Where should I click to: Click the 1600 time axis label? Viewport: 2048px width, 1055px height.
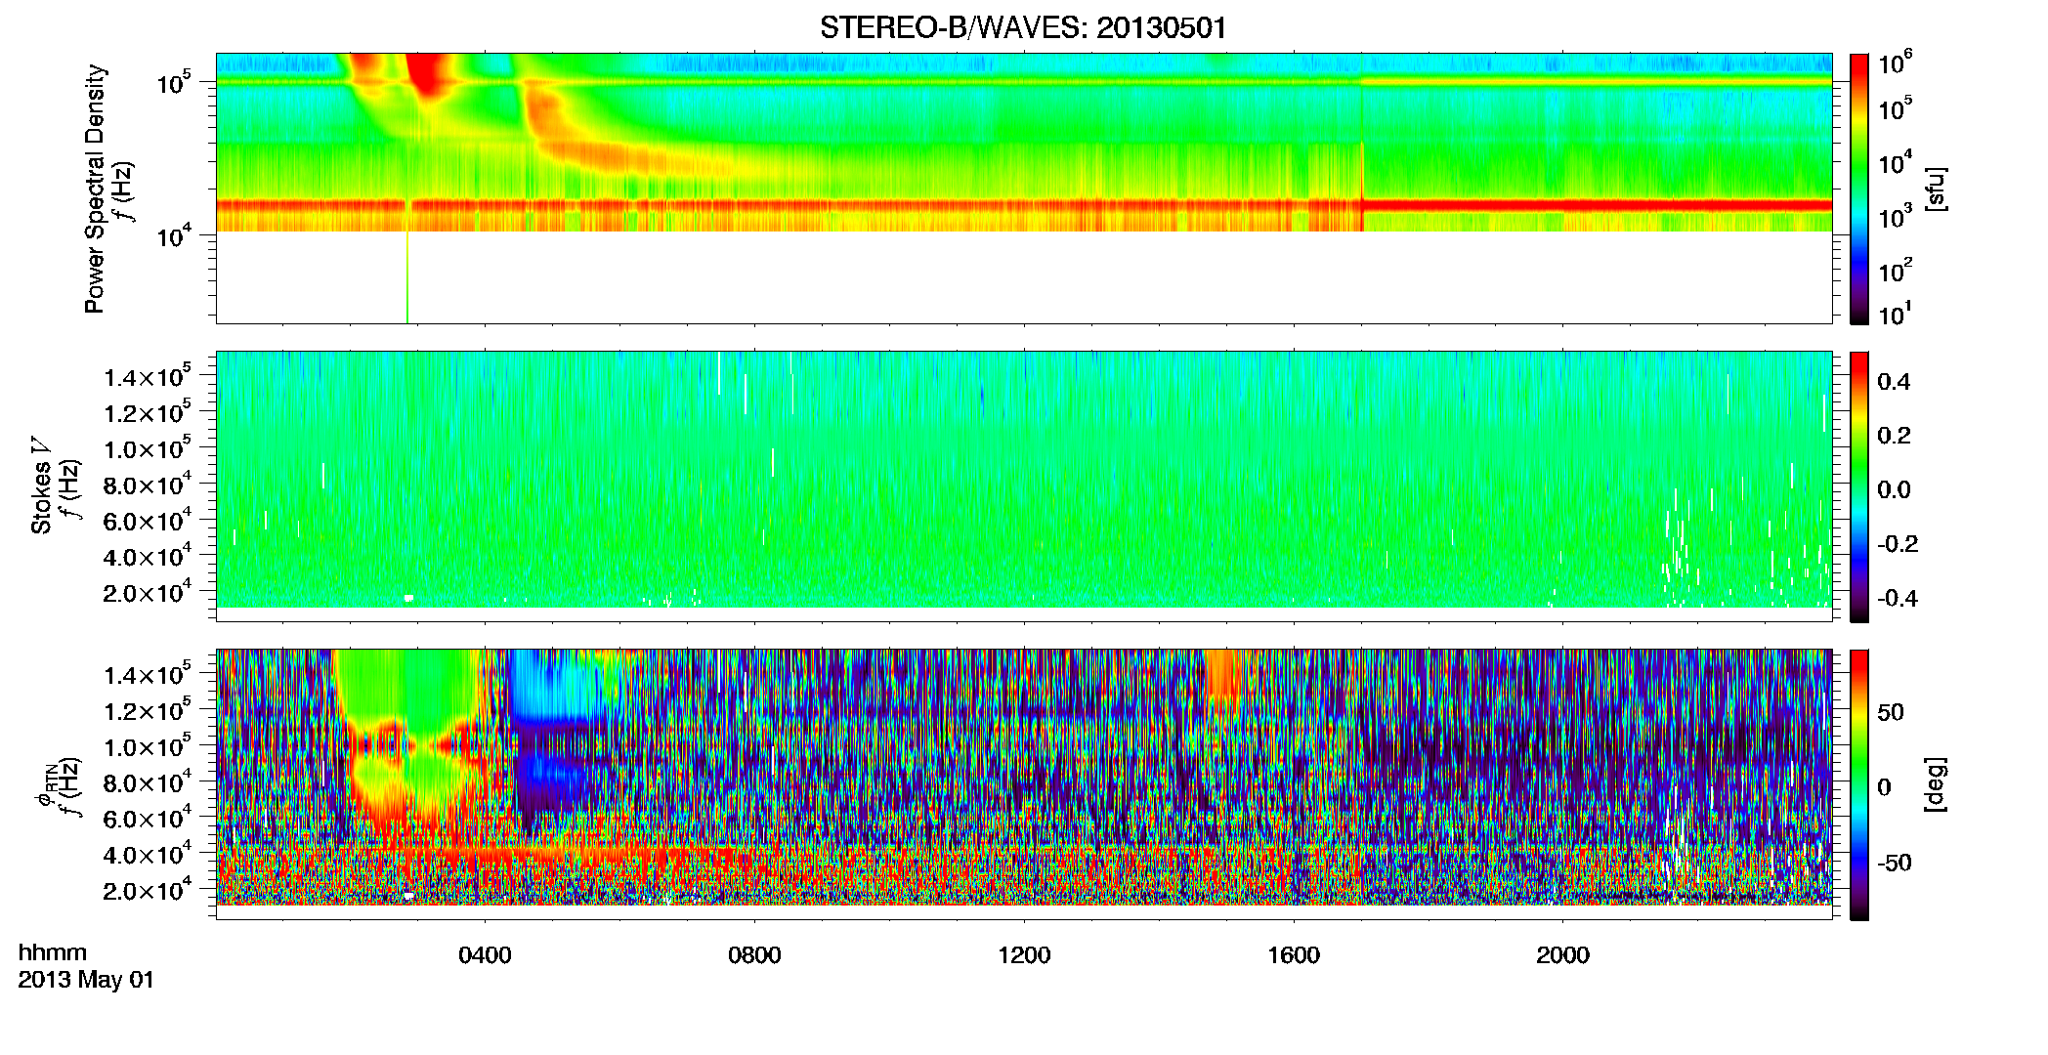tap(1294, 954)
